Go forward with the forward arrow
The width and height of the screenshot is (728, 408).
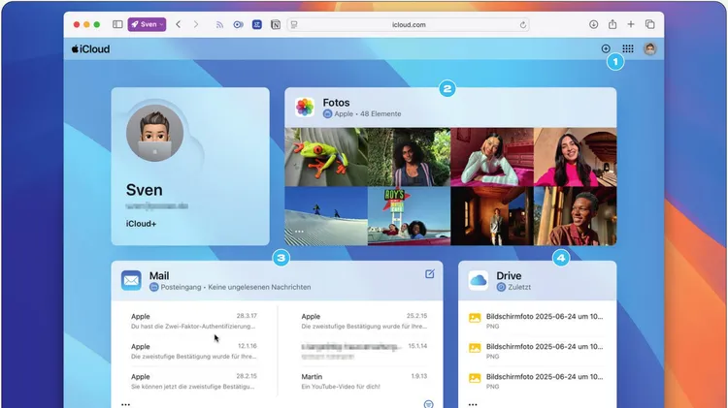coord(196,24)
